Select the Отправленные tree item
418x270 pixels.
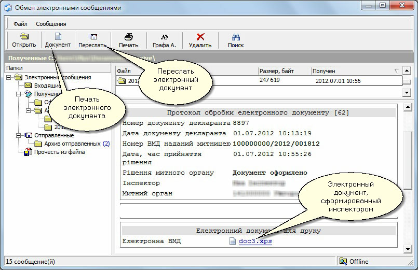tap(54, 135)
